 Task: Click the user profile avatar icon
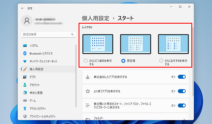coord(27,21)
